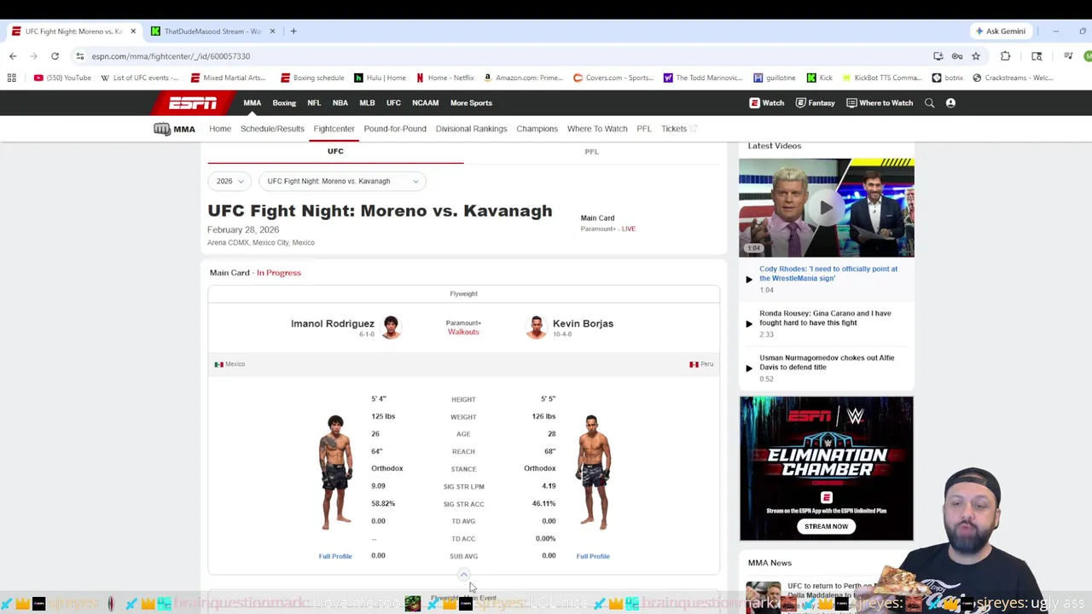Open Kevin Borjas fighter name

click(x=583, y=324)
